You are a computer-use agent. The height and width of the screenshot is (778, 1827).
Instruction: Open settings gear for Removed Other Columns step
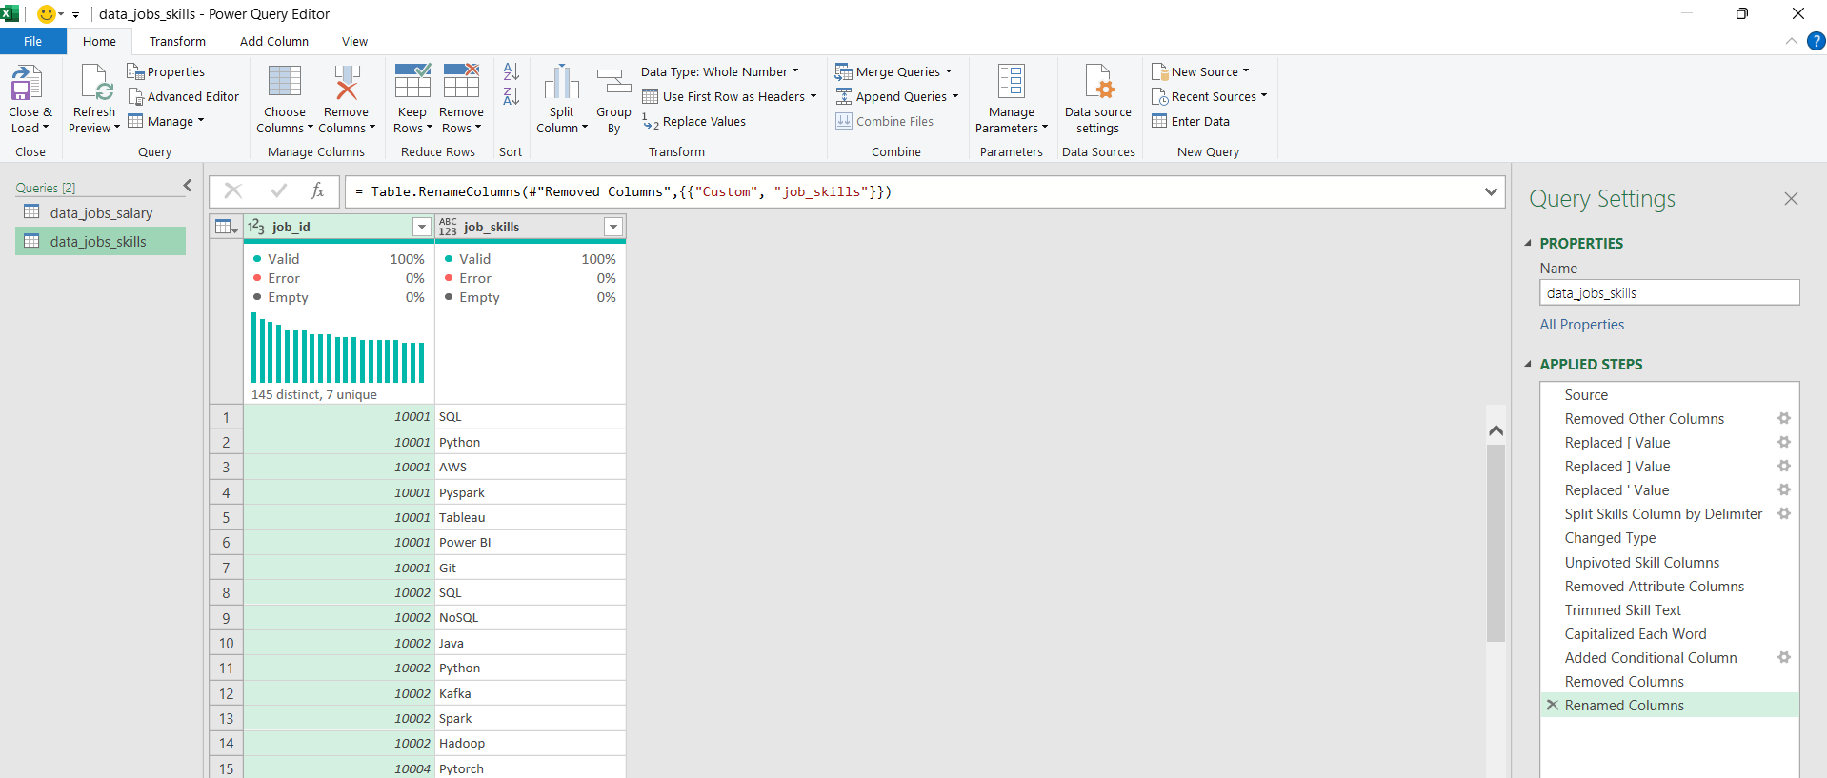point(1784,418)
